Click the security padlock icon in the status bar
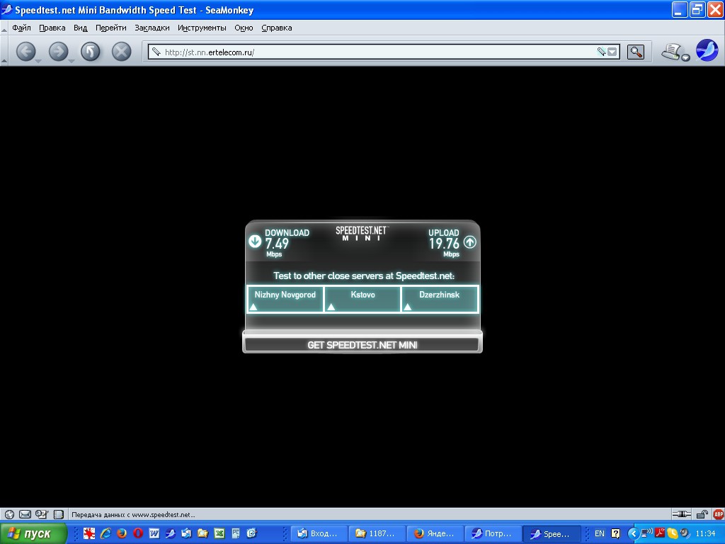 click(702, 514)
